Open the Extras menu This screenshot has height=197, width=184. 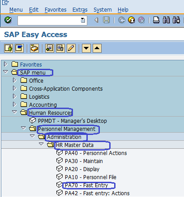80,10
